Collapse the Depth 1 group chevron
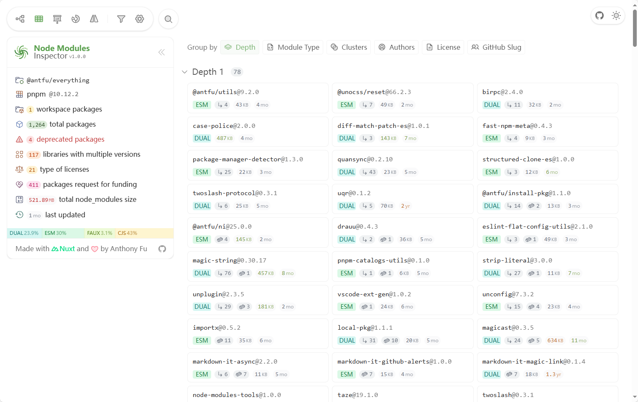 click(x=184, y=72)
